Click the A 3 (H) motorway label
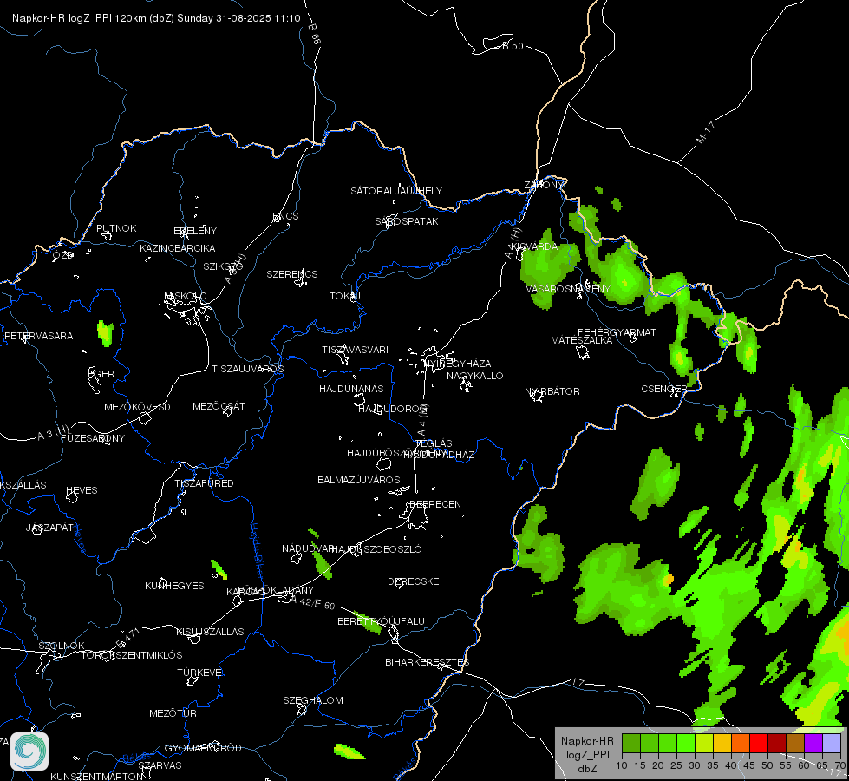Viewport: 849px width, 781px height. point(54,432)
